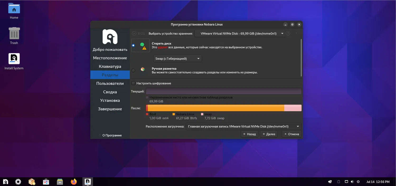Screen dimensions: 396x186
Task: Open the file manager icon in taskbar
Action: 60,182
